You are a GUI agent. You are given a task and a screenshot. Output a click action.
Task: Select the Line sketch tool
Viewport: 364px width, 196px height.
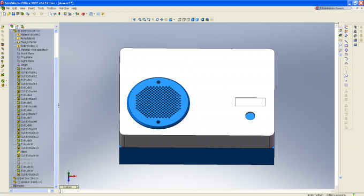346,42
